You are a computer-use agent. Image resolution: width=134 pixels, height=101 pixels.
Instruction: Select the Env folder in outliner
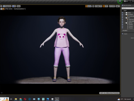pos(129,18)
